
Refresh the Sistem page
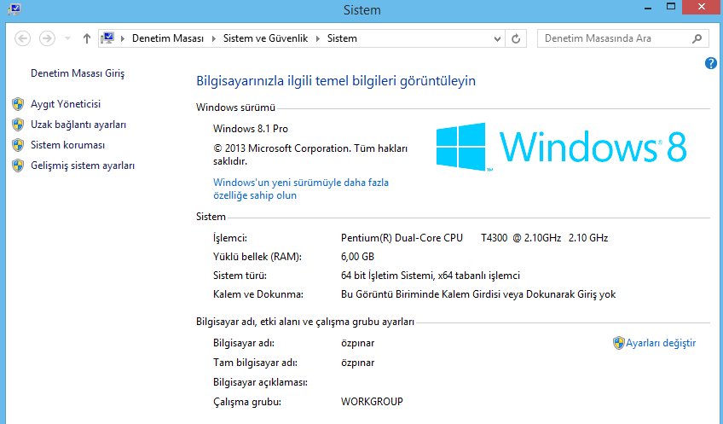coord(516,38)
